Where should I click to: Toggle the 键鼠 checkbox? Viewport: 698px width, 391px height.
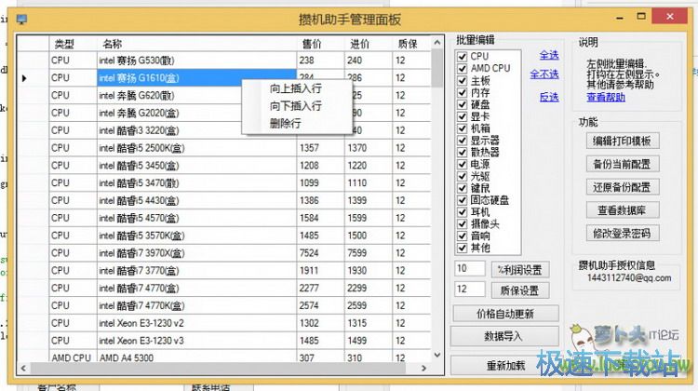[462, 188]
